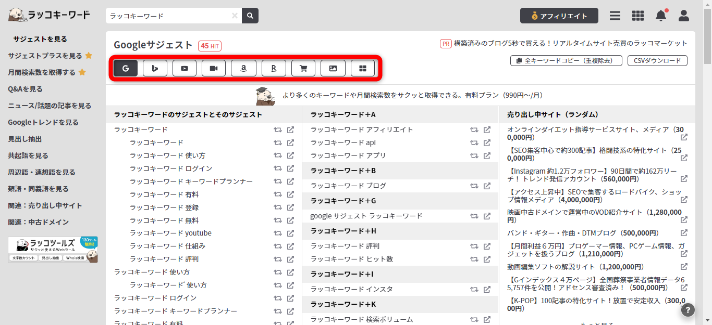The width and height of the screenshot is (712, 325).
Task: Click the 45 HIT count badge
Action: pos(210,46)
